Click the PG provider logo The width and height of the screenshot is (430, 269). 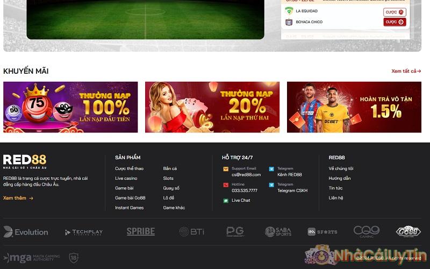tap(235, 231)
